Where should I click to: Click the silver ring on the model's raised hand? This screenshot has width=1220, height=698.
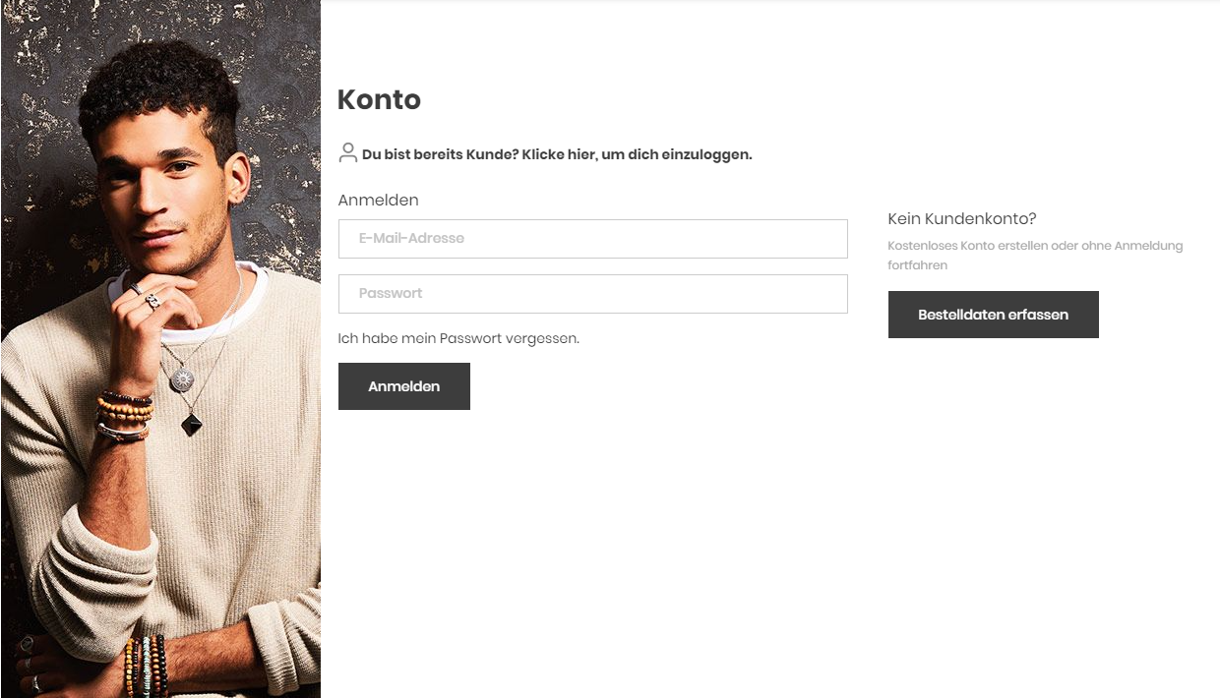click(152, 301)
